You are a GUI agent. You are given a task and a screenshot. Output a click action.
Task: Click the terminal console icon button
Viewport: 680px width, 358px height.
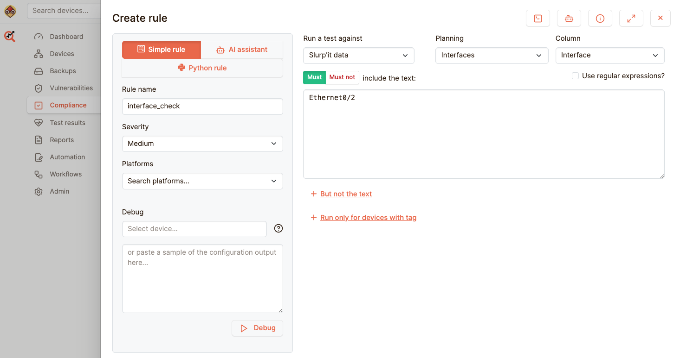[x=538, y=19]
